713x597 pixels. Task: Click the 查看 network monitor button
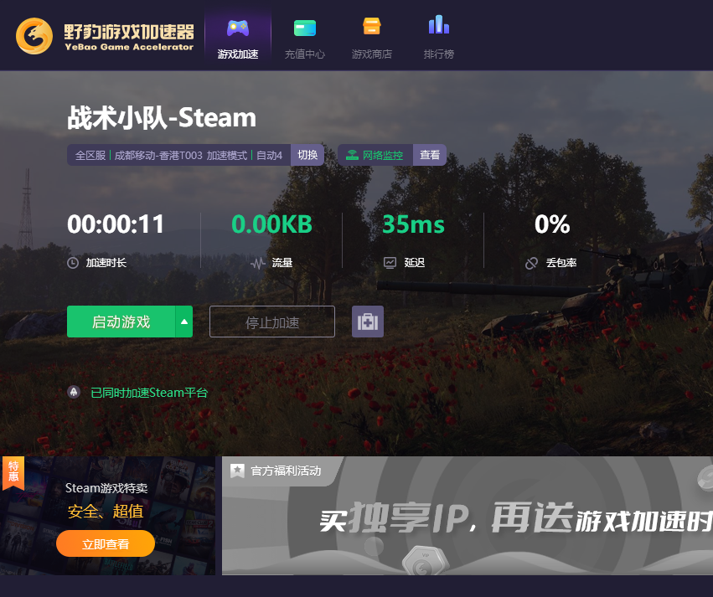coord(430,155)
